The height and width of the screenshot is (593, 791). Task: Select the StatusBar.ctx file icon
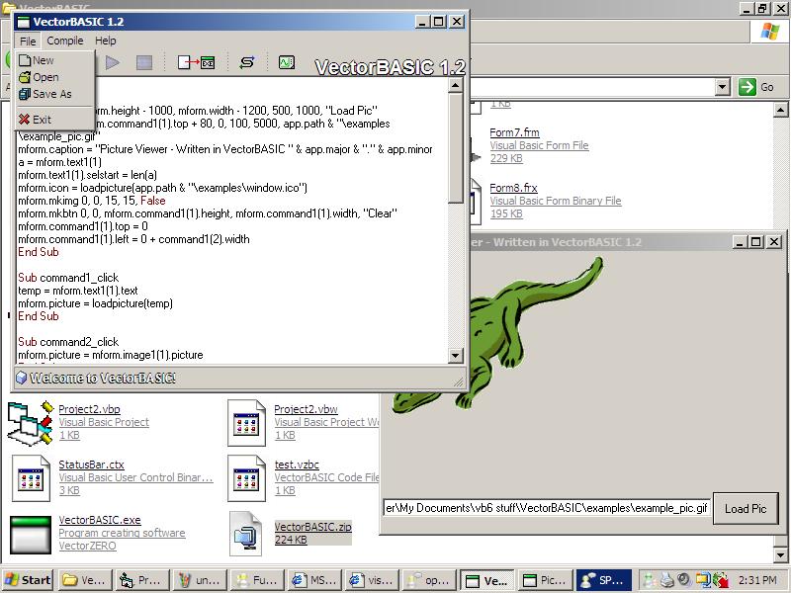30,477
